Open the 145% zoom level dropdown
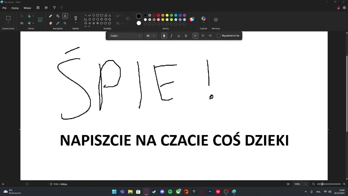Viewport: 348px width, 196px height. [301, 184]
